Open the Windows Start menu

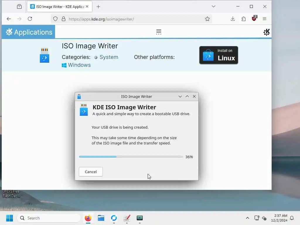9,218
